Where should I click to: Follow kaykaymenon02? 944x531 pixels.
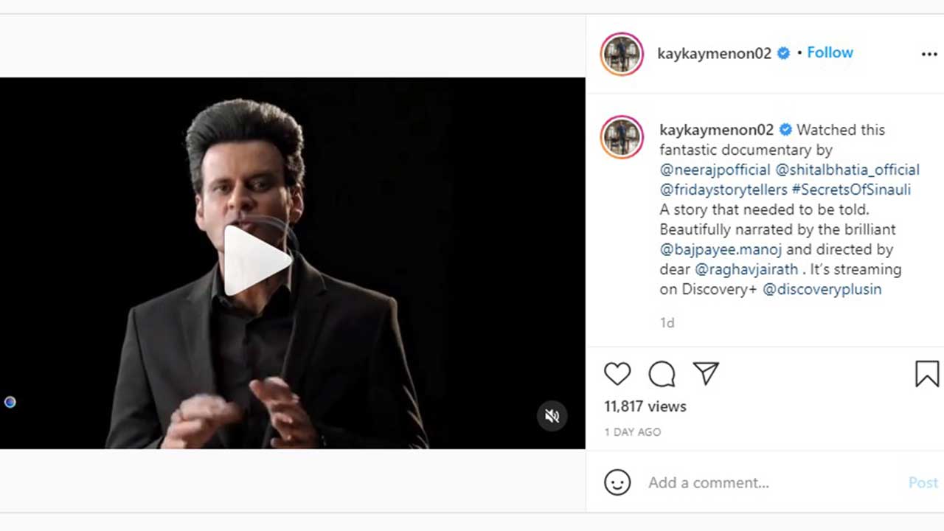click(x=830, y=52)
